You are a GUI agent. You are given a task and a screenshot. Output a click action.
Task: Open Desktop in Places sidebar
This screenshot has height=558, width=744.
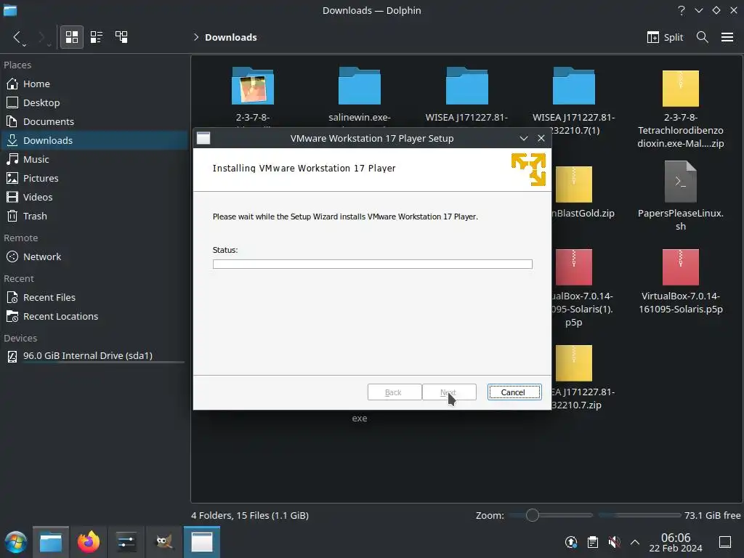pyautogui.click(x=95, y=102)
